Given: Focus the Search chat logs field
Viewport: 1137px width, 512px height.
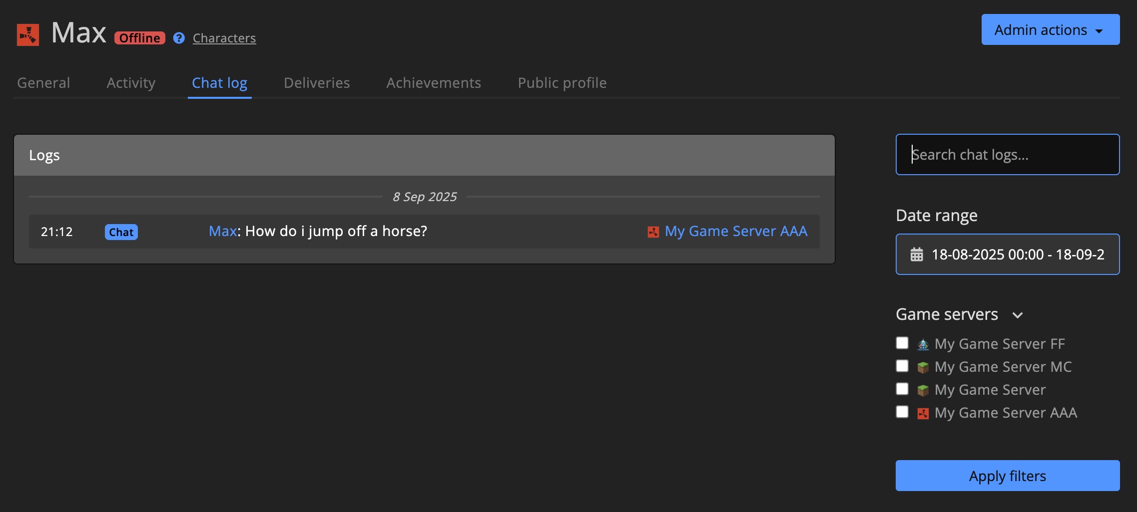Looking at the screenshot, I should click(1007, 155).
